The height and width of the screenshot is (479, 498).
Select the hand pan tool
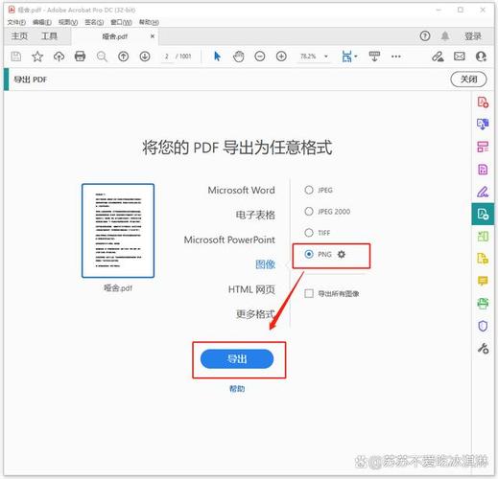[x=239, y=57]
